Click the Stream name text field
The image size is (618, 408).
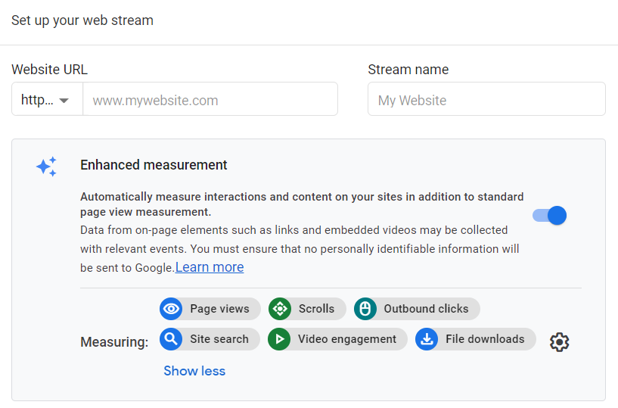pos(486,100)
